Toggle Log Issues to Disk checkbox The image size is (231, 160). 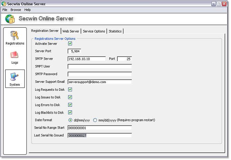point(70,97)
